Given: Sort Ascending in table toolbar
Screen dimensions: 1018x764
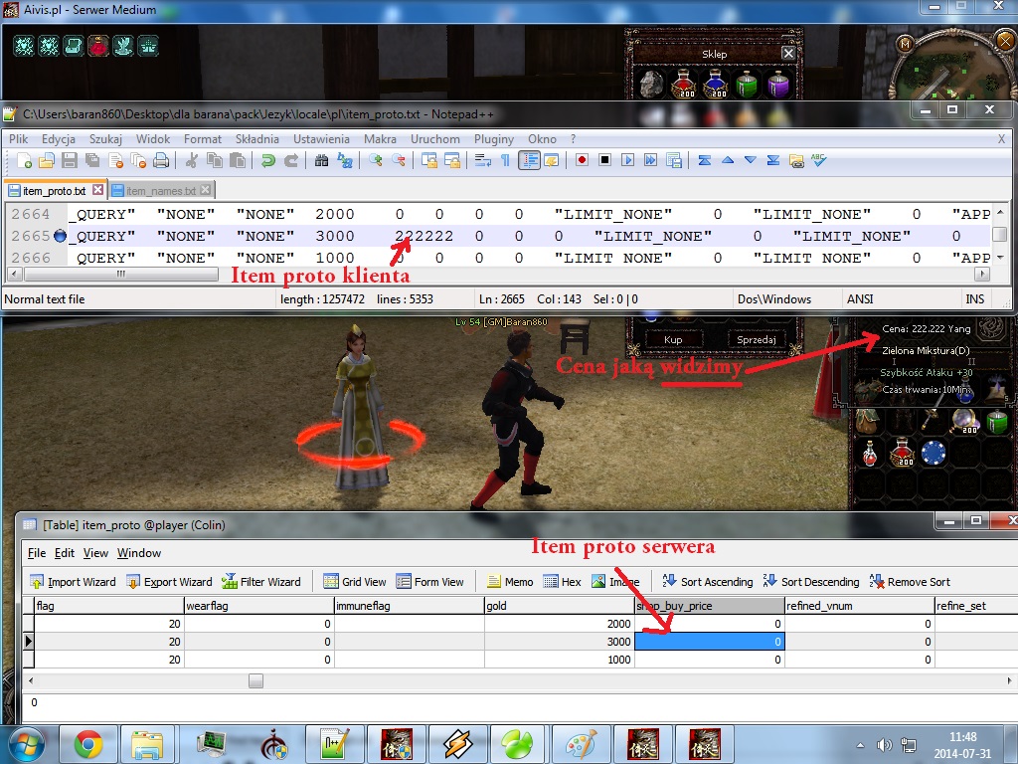Looking at the screenshot, I should pos(707,581).
